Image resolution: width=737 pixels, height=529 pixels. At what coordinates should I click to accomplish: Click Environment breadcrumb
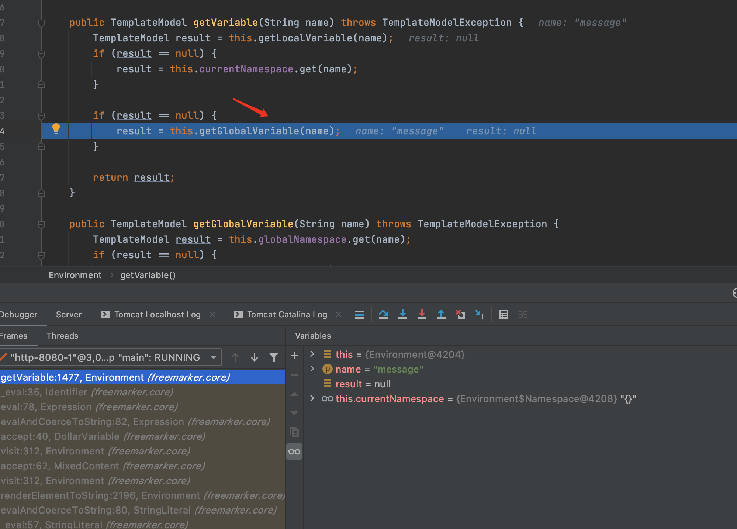(75, 275)
